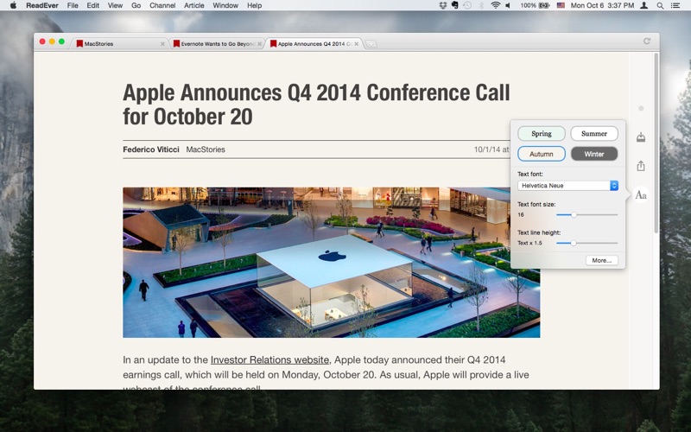
Task: Click the 10/1/14 article date
Action: [x=491, y=149]
